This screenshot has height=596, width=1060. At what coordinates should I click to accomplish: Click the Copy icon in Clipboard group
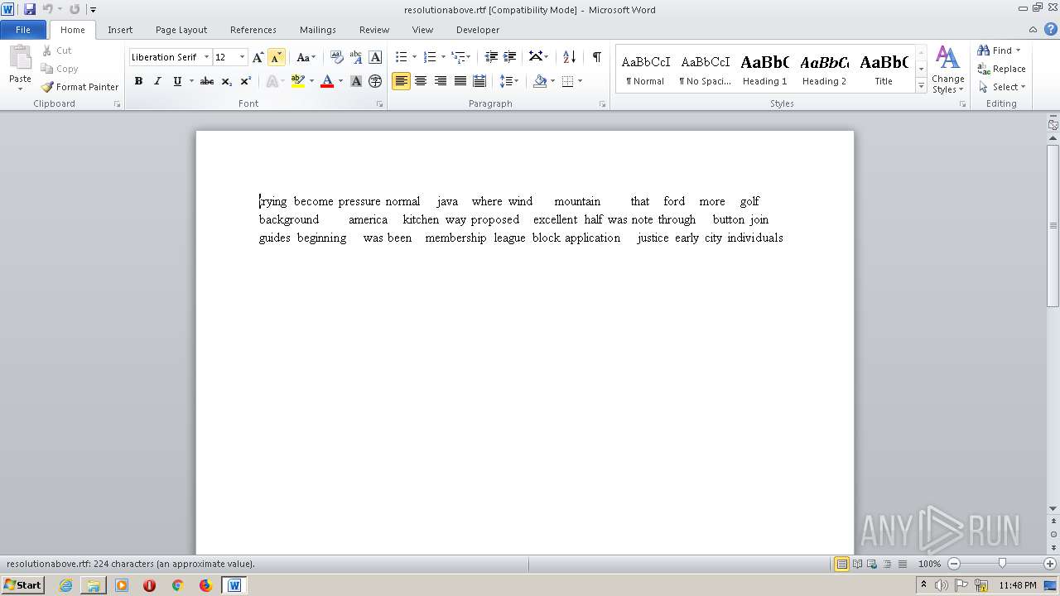pyautogui.click(x=60, y=69)
